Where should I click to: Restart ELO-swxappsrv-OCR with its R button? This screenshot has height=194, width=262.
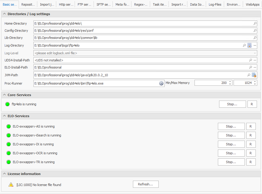tap(251, 153)
